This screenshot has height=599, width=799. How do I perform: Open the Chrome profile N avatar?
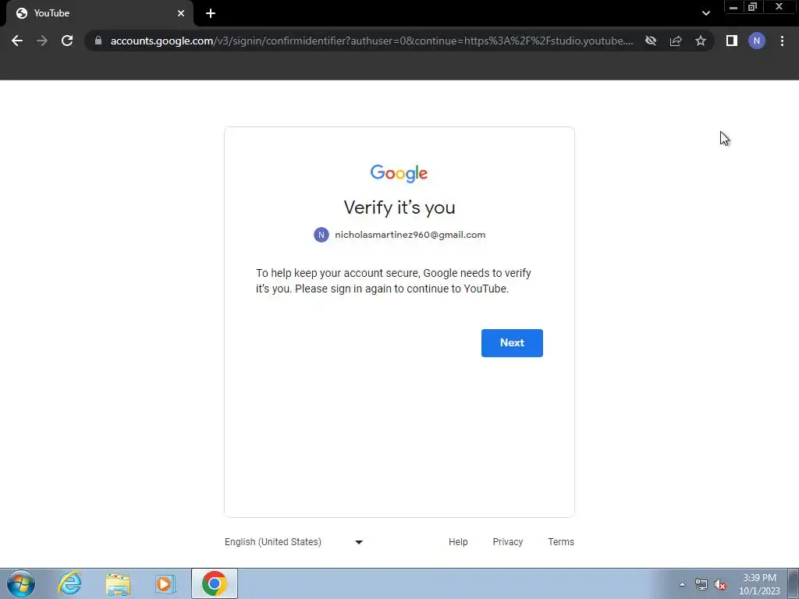(x=757, y=41)
